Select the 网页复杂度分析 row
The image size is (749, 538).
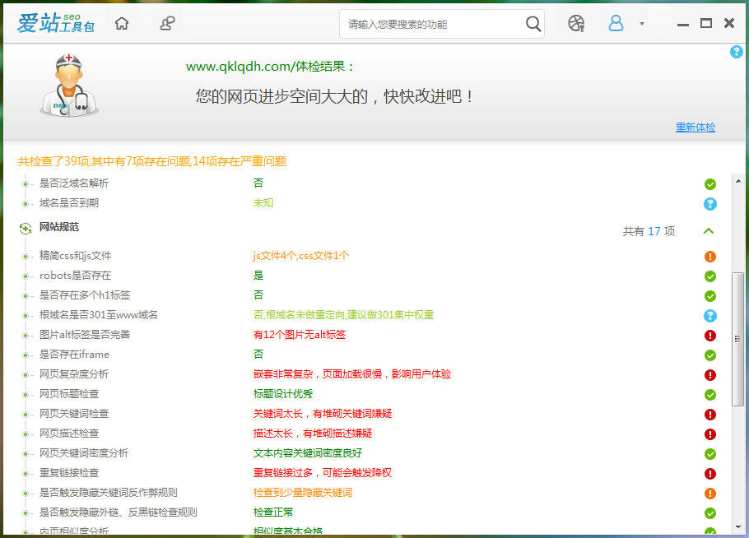click(74, 374)
